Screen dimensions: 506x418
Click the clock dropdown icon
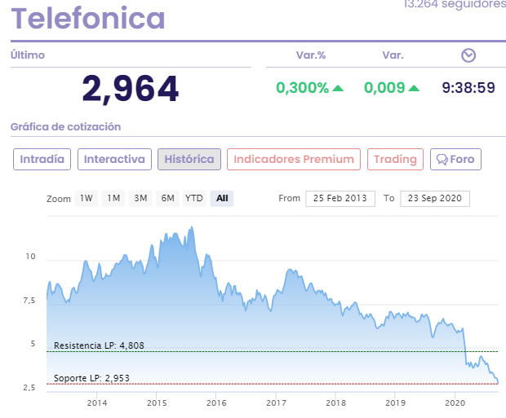click(468, 55)
